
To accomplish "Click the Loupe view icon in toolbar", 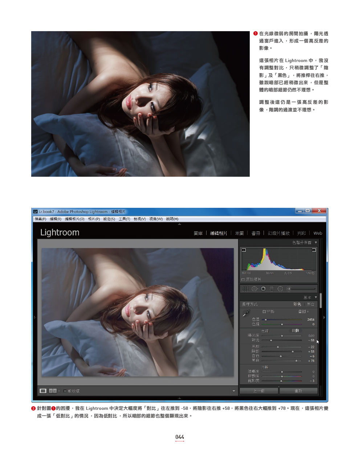I will [x=43, y=391].
